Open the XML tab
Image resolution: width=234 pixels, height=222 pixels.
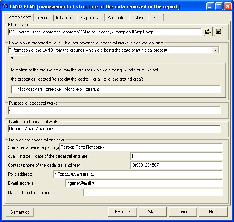pos(154,18)
